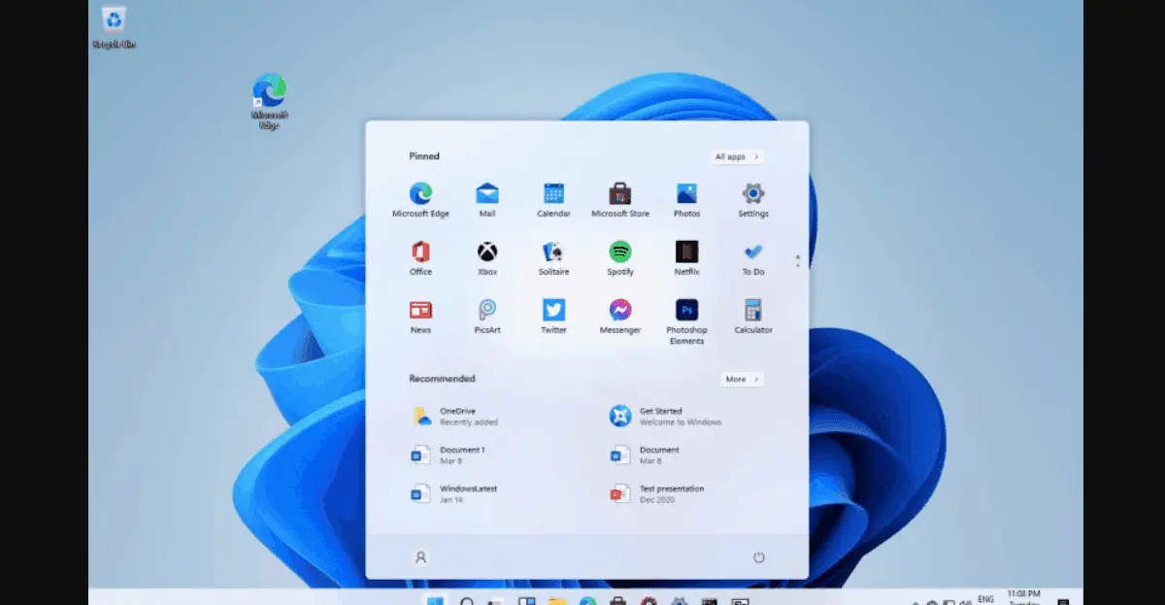The image size is (1165, 605).
Task: Launch the Office app
Action: [x=420, y=257]
